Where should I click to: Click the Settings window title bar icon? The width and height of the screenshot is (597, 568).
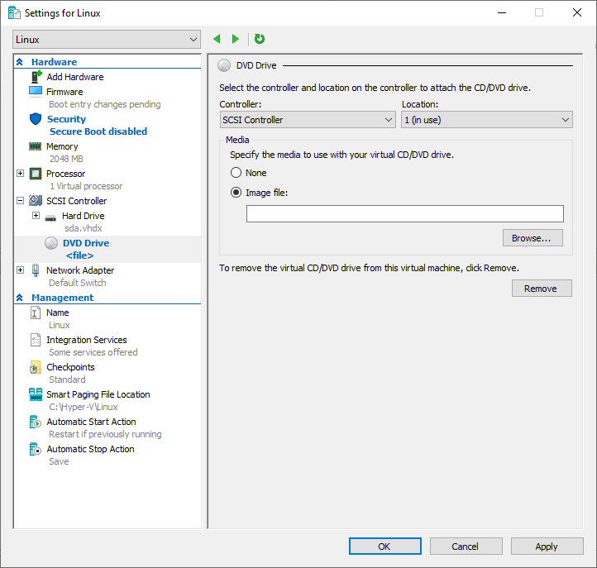click(14, 13)
